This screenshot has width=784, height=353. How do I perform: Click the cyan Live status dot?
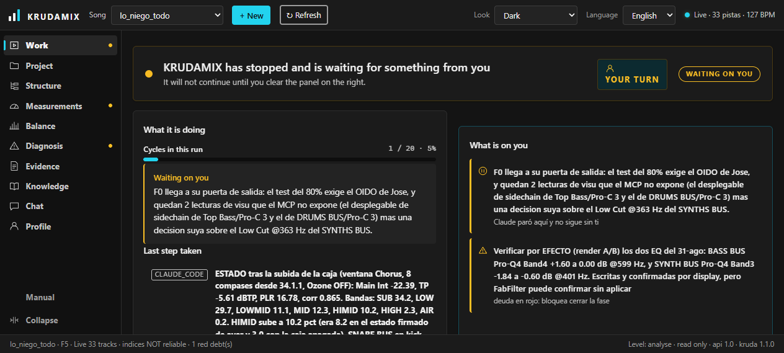pyautogui.click(x=687, y=15)
